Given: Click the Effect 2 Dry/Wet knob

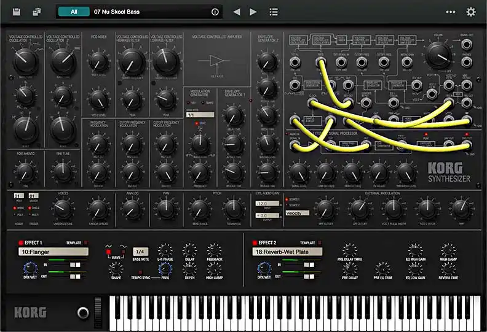Looking at the screenshot, I should click(x=264, y=268).
